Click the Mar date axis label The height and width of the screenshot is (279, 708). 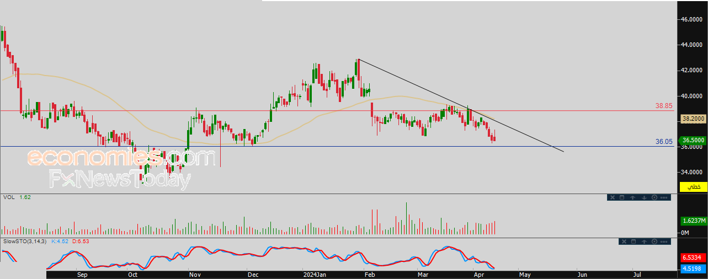[423, 274]
